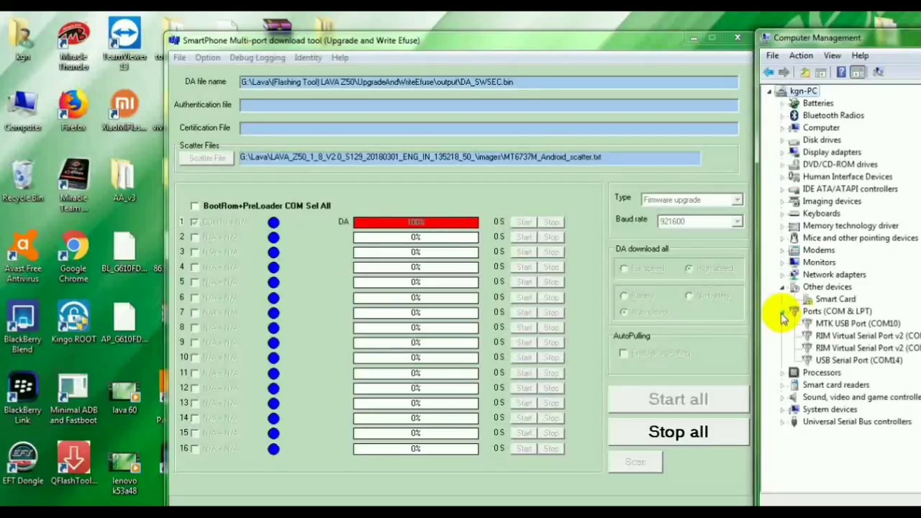
Task: Click Forward arrow in Computer Management toolbar
Action: point(784,72)
